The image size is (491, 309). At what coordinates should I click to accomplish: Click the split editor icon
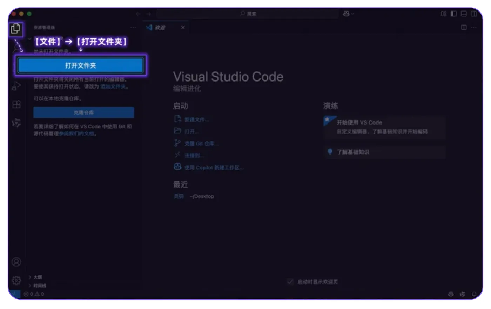464,27
